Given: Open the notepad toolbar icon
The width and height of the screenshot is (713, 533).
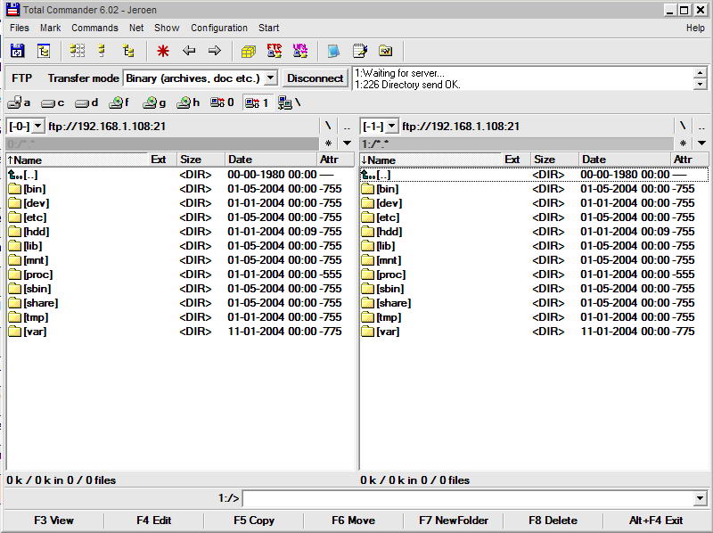Looking at the screenshot, I should [x=360, y=51].
